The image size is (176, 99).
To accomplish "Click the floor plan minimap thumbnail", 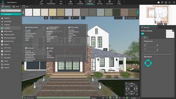I will pyautogui.click(x=158, y=15).
